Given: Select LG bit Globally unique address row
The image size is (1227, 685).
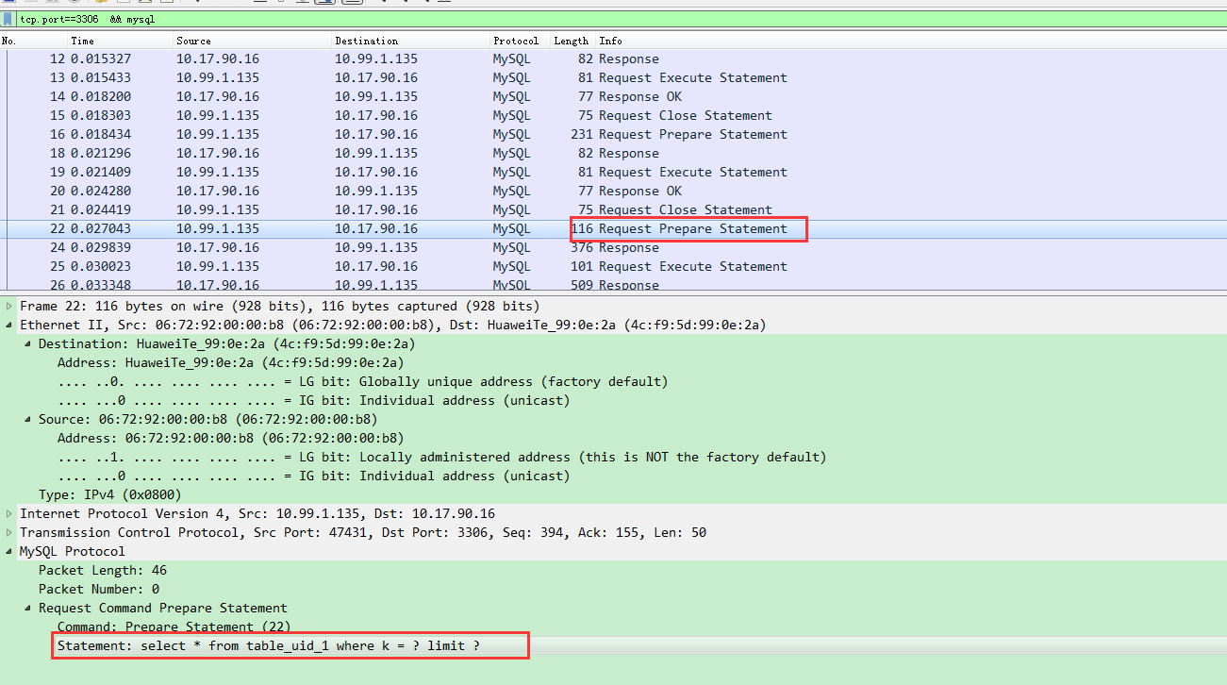Looking at the screenshot, I should pos(613,381).
